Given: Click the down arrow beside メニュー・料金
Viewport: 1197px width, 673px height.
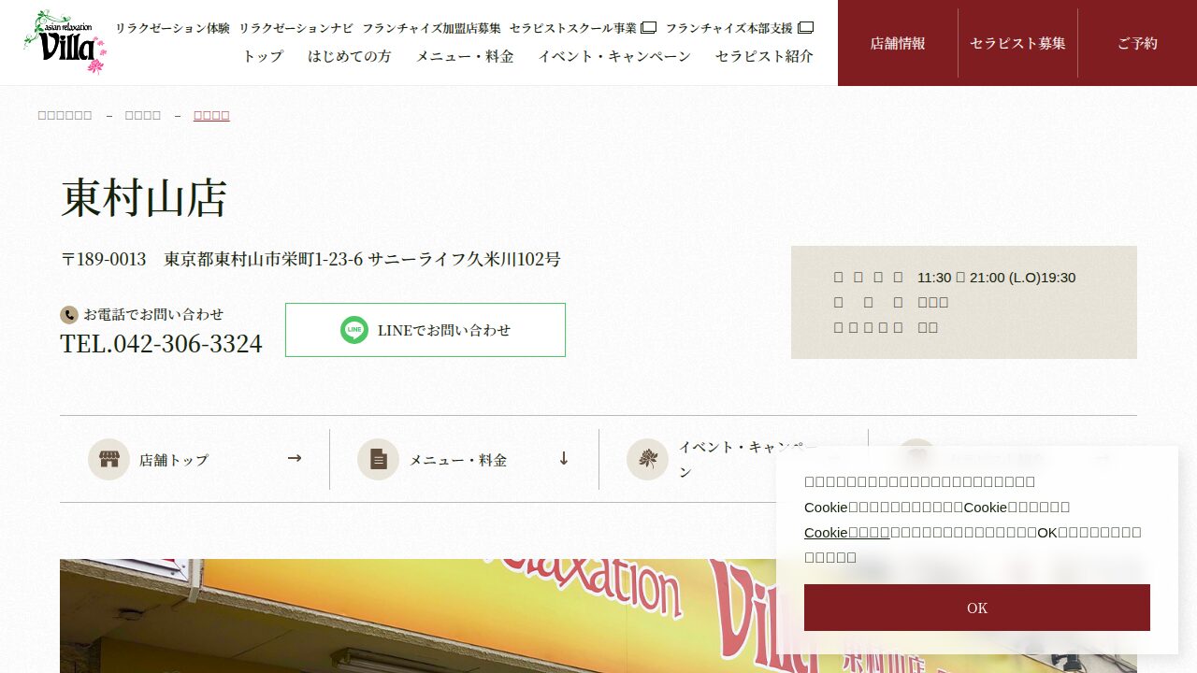Looking at the screenshot, I should (564, 458).
